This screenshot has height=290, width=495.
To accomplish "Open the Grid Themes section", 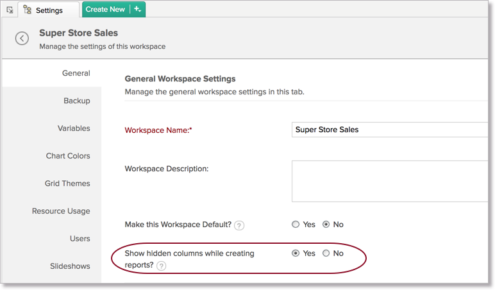I will 67,183.
